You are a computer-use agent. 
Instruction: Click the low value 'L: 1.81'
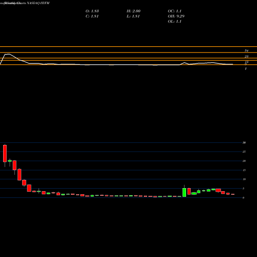pos(133,16)
